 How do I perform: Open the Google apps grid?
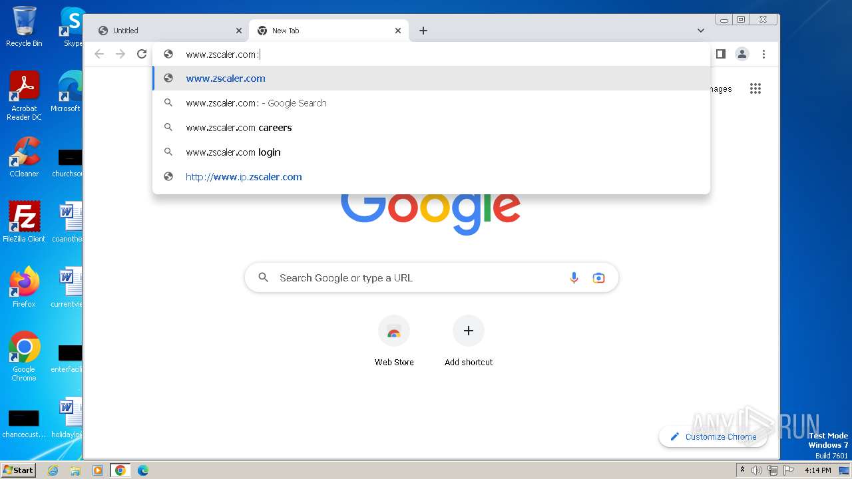click(755, 88)
